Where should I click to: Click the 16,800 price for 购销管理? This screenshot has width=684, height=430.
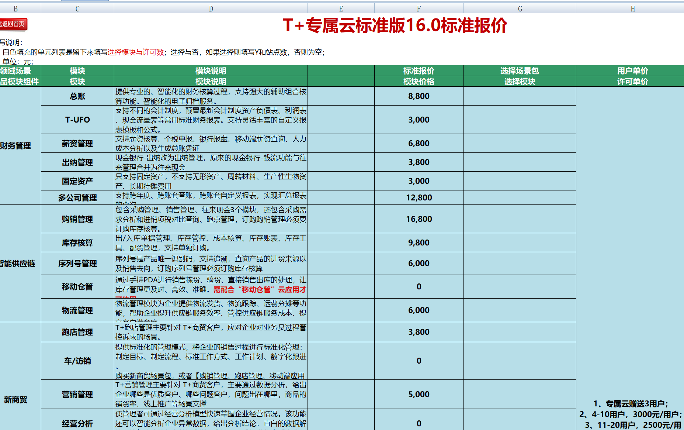click(419, 219)
